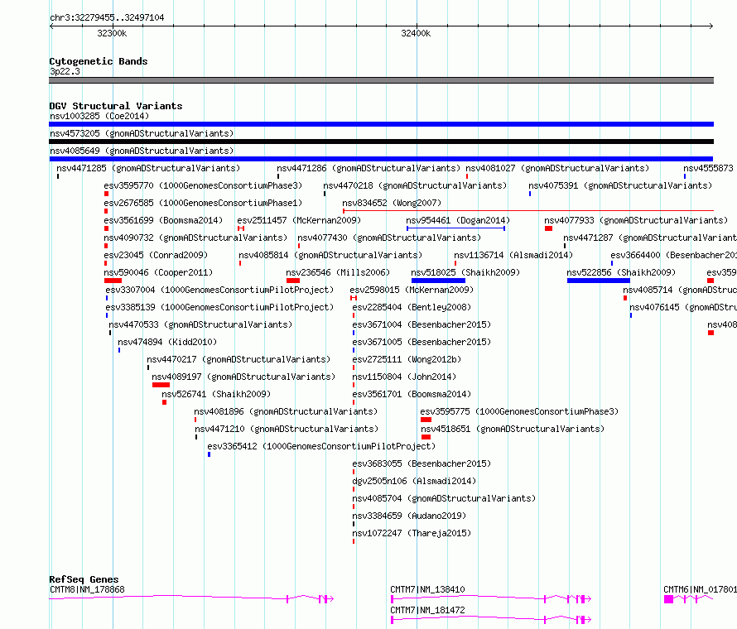737x629 pixels.
Task: Click the CMTM6 gene label
Action: (x=700, y=589)
